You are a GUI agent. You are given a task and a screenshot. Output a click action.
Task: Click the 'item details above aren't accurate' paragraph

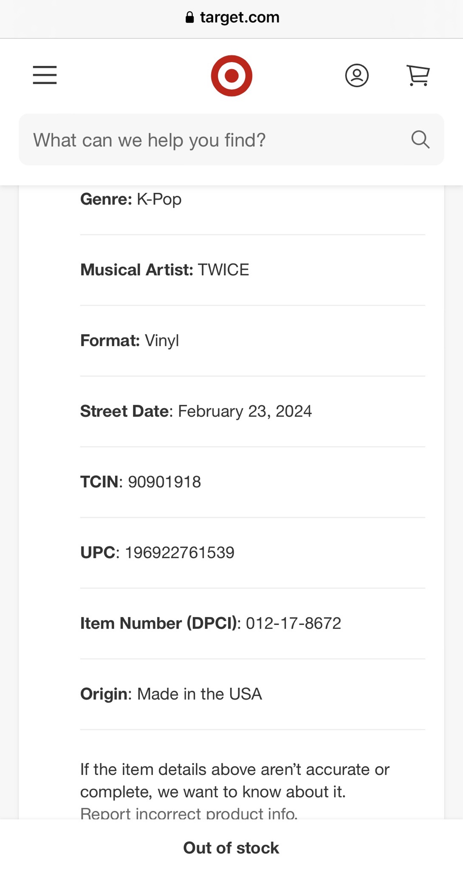234,780
